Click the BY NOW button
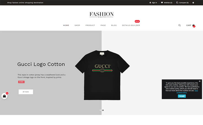 26,92
